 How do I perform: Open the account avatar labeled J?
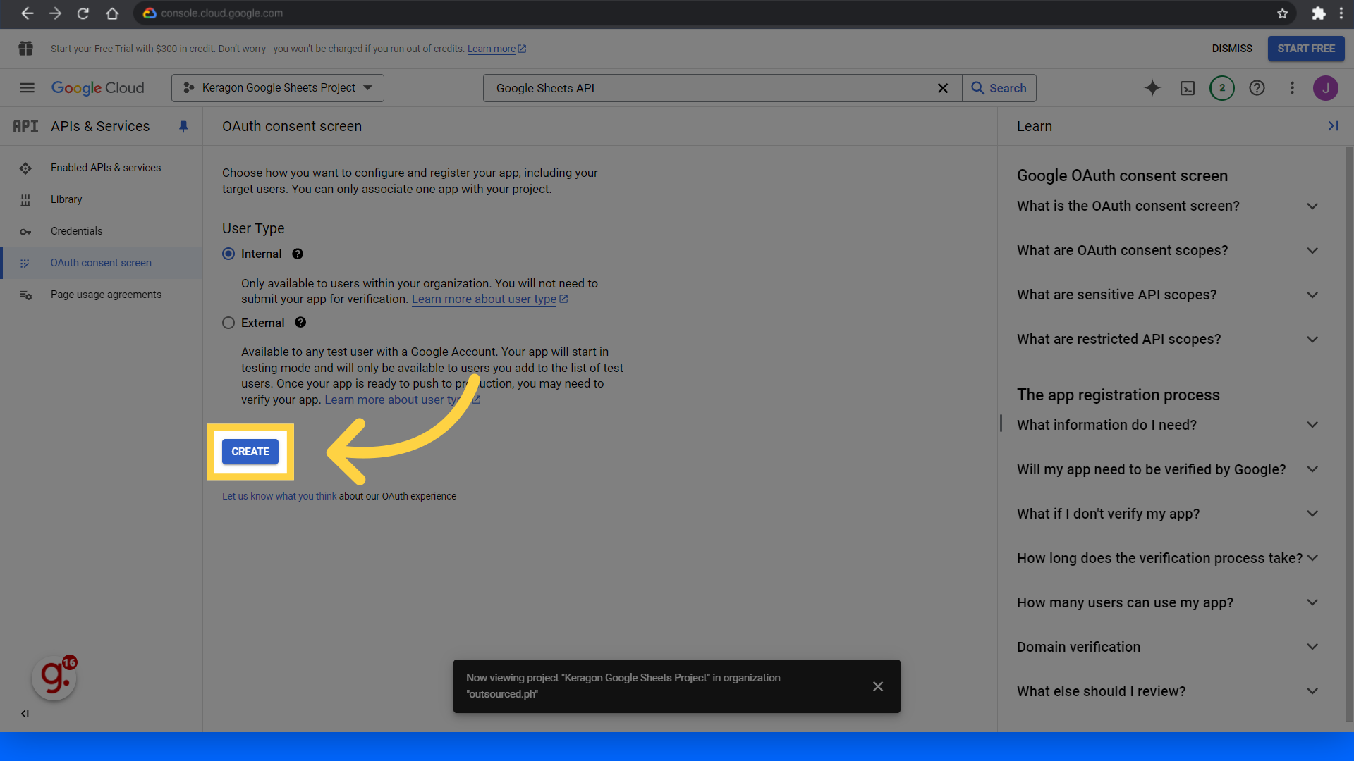pyautogui.click(x=1326, y=88)
